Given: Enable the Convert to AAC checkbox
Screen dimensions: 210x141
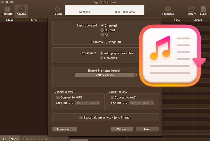Looking at the screenshot, I should tap(112, 97).
